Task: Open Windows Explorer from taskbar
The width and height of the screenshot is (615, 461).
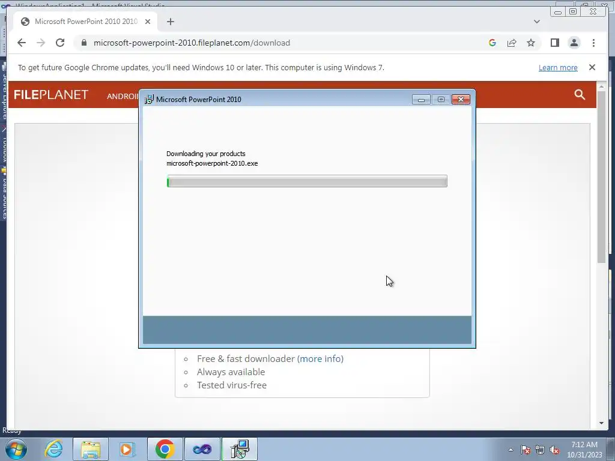Action: pyautogui.click(x=91, y=449)
